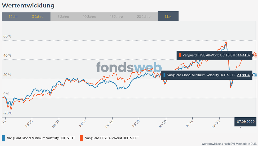Toggle Vanguard FTSE All-World legend label

[112, 138]
